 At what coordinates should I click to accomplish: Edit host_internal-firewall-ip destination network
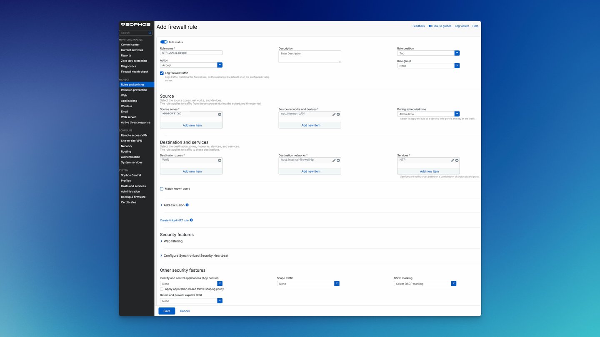click(334, 160)
